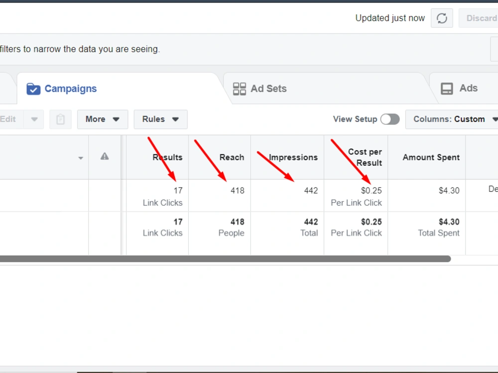The height and width of the screenshot is (373, 498).
Task: Click the Ads panel icon
Action: 447,89
